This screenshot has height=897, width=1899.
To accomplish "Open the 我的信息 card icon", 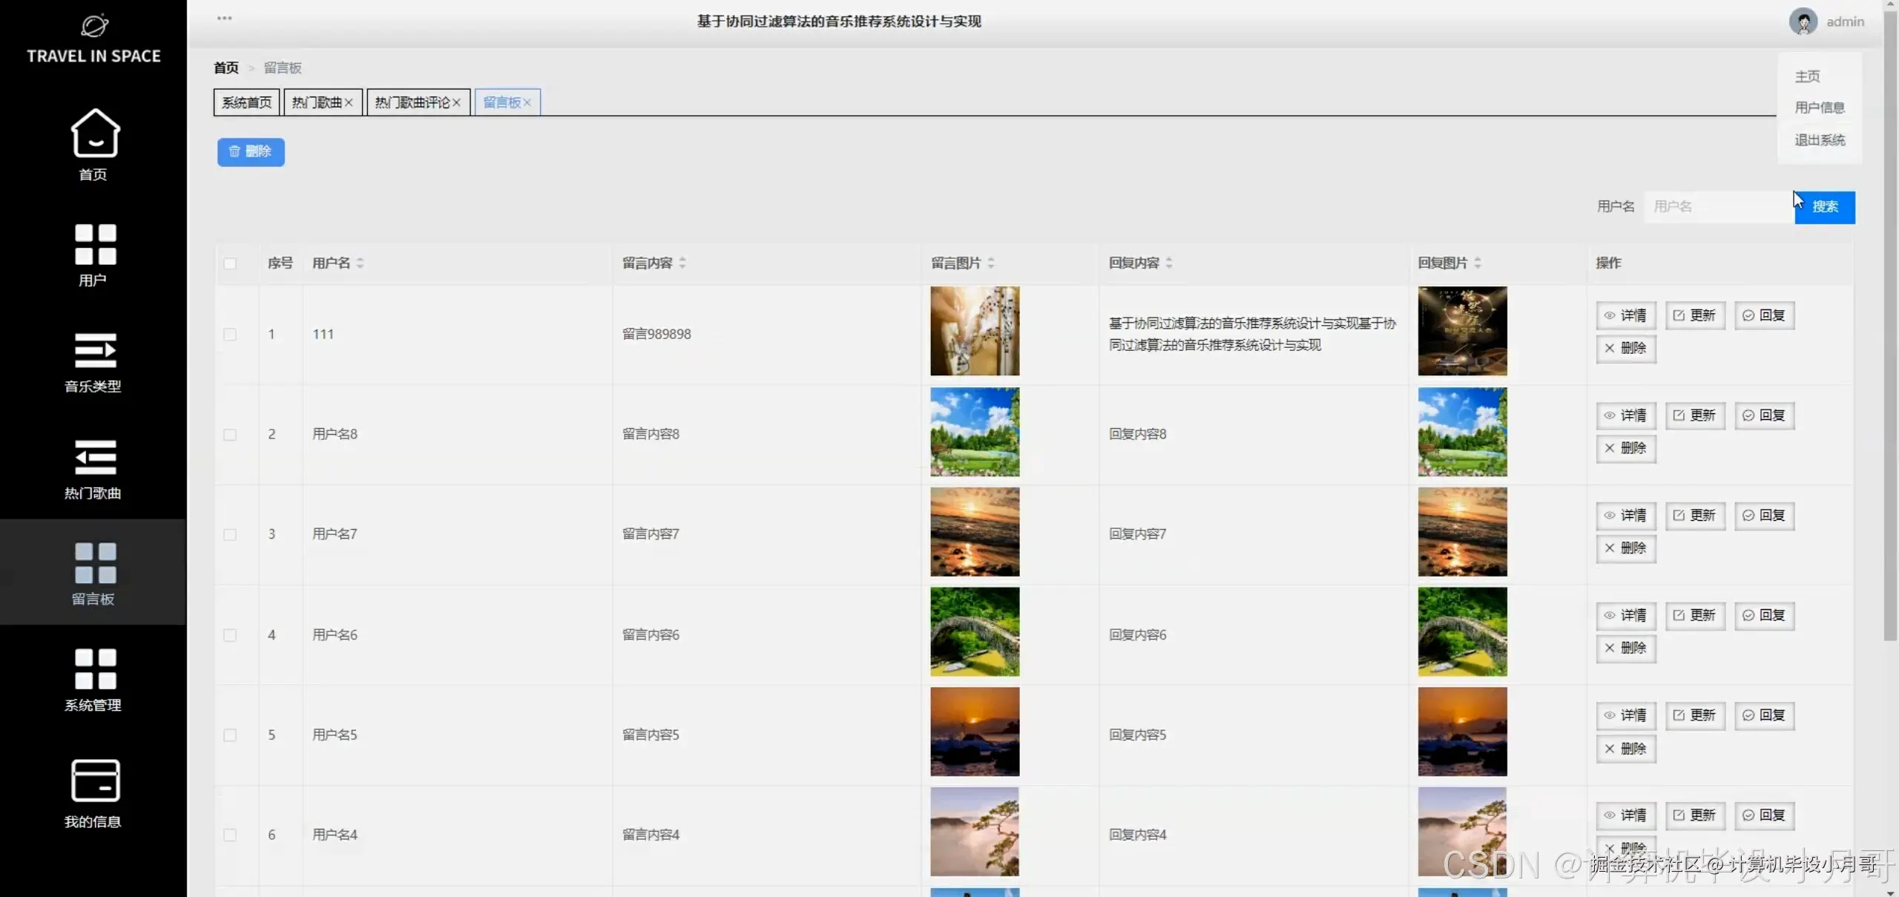I will click(95, 780).
